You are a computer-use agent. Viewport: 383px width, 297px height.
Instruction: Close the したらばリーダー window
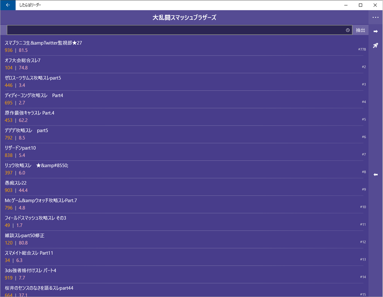coord(375,5)
